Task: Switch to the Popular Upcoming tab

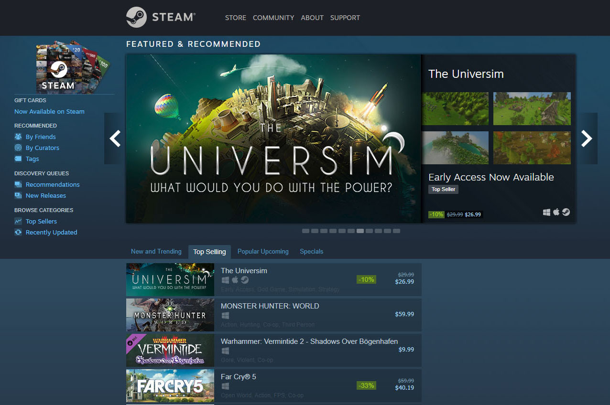Action: click(x=263, y=251)
